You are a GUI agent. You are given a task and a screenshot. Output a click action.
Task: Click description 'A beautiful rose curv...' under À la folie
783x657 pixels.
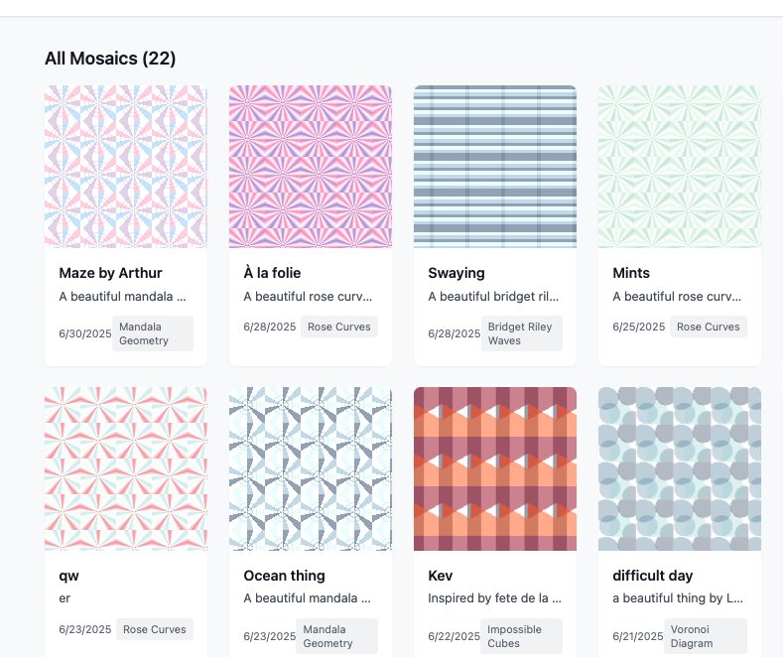(x=308, y=297)
